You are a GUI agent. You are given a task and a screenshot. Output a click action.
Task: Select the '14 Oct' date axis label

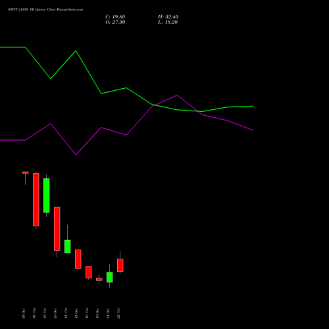66,313
